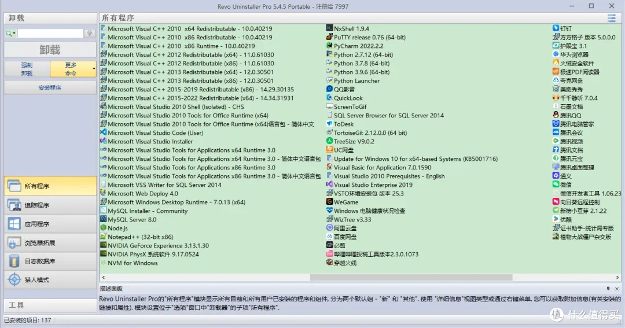The height and width of the screenshot is (328, 625).
Task: Select 向日葵远程控制 entry
Action: 576,202
